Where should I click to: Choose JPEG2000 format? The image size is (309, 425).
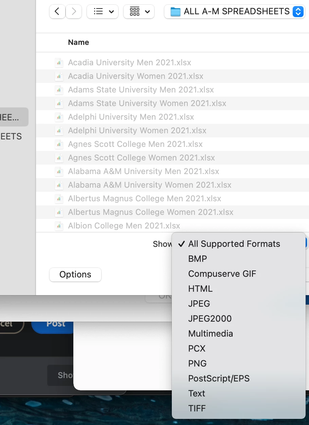(x=238, y=319)
